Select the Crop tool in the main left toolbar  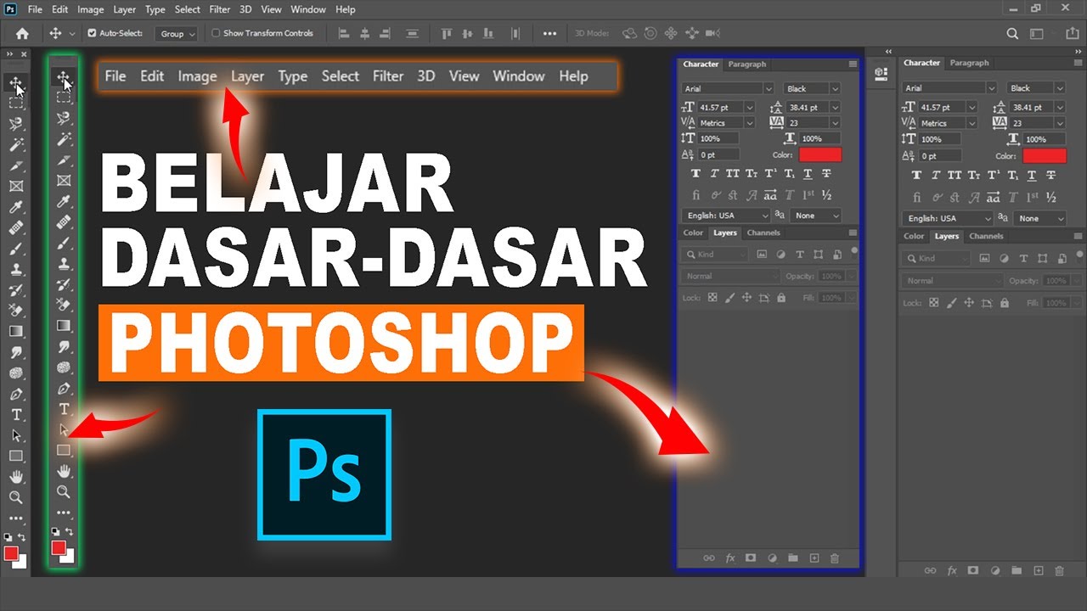[15, 165]
